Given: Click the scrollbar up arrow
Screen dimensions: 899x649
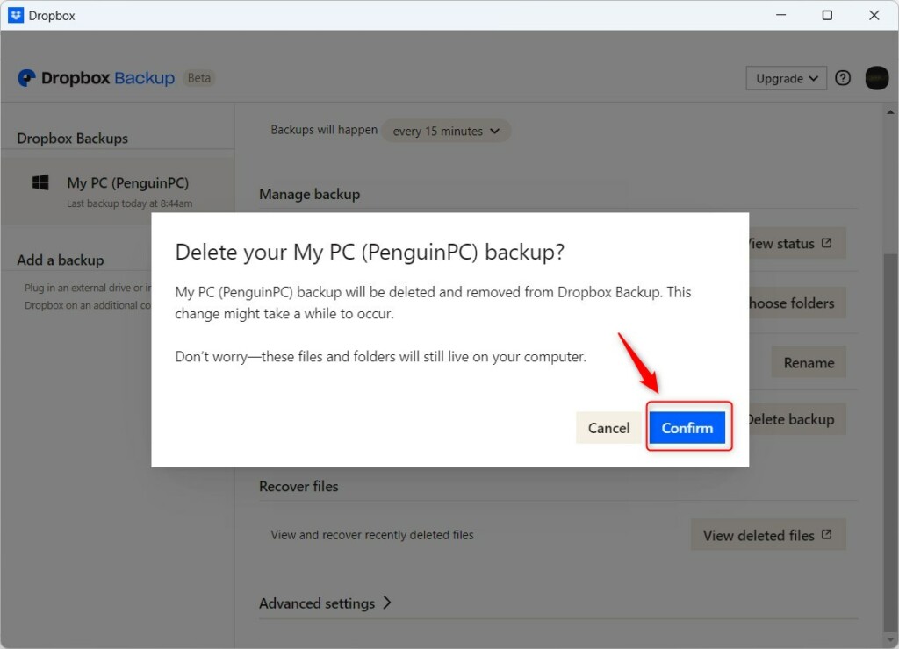Looking at the screenshot, I should click(890, 112).
